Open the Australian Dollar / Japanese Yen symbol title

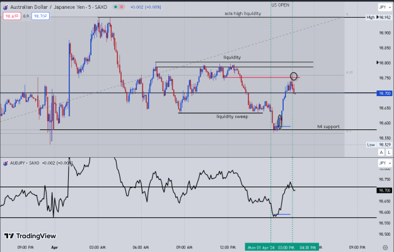(59, 7)
